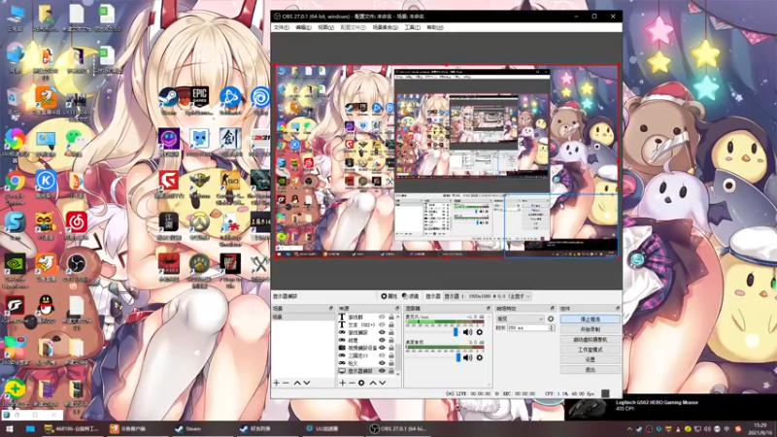Open scene transition properties gear
Screen dimensions: 777x437
(551, 319)
